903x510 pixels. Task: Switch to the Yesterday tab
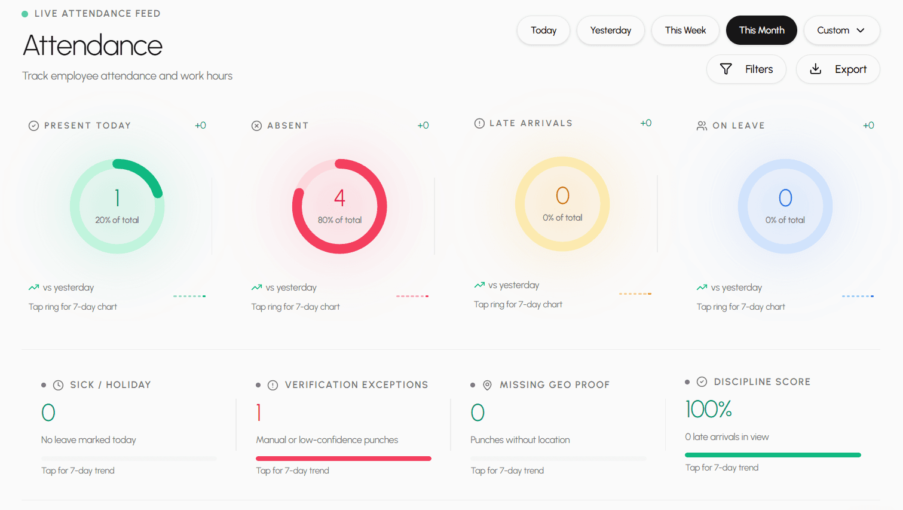tap(610, 30)
